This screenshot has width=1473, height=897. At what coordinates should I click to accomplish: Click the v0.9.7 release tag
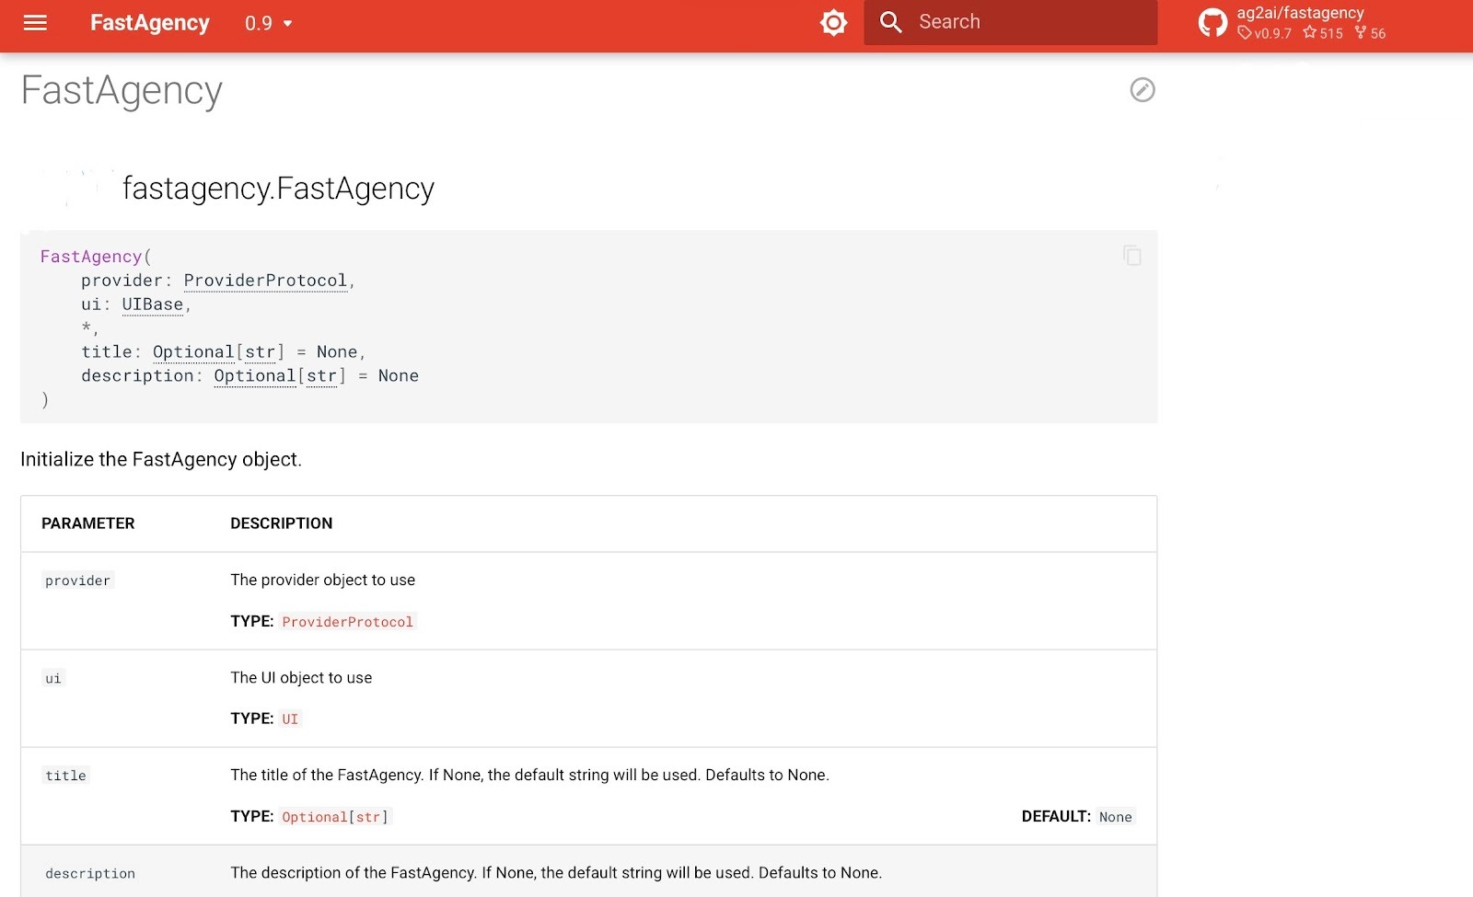[1265, 33]
